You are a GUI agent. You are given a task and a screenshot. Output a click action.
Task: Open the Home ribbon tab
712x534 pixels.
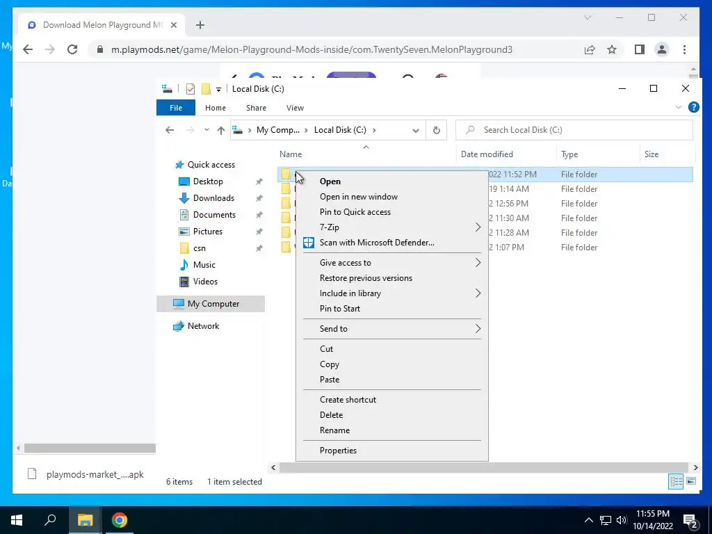pyautogui.click(x=216, y=108)
